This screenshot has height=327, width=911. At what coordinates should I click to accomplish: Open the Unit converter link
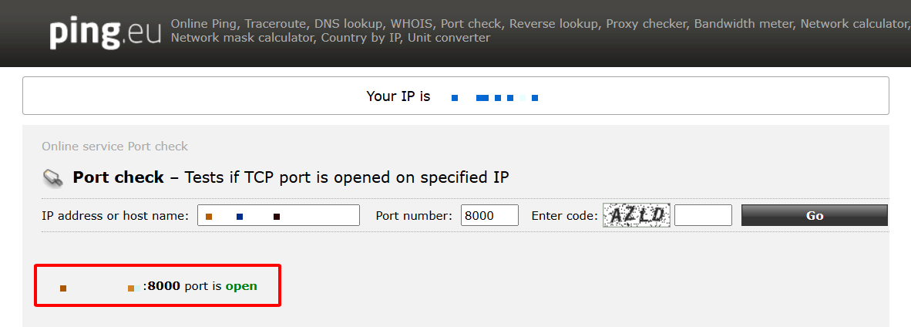[449, 38]
